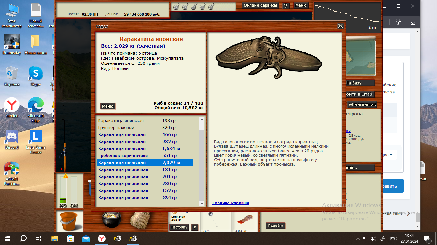
Task: Open the ? help button
Action: click(x=286, y=5)
